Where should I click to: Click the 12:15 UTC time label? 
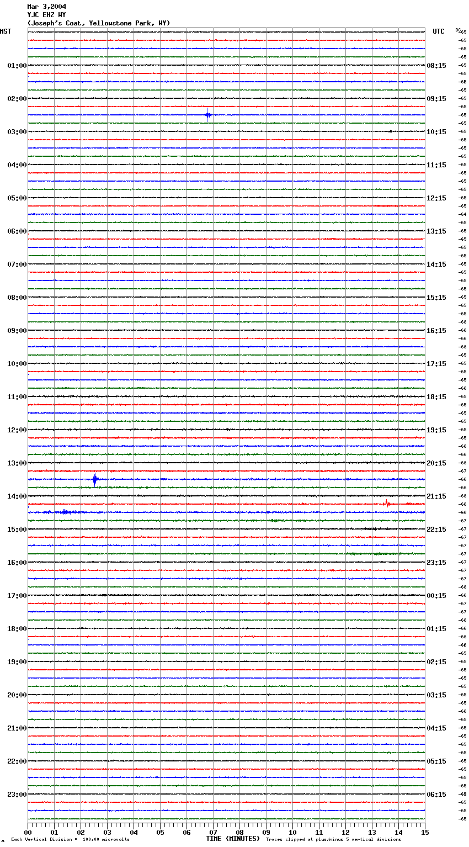[x=436, y=198]
